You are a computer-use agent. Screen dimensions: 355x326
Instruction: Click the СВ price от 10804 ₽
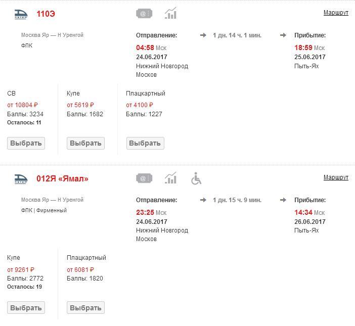pyautogui.click(x=23, y=105)
